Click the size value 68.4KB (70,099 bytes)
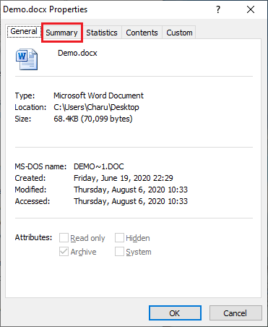 pos(93,119)
